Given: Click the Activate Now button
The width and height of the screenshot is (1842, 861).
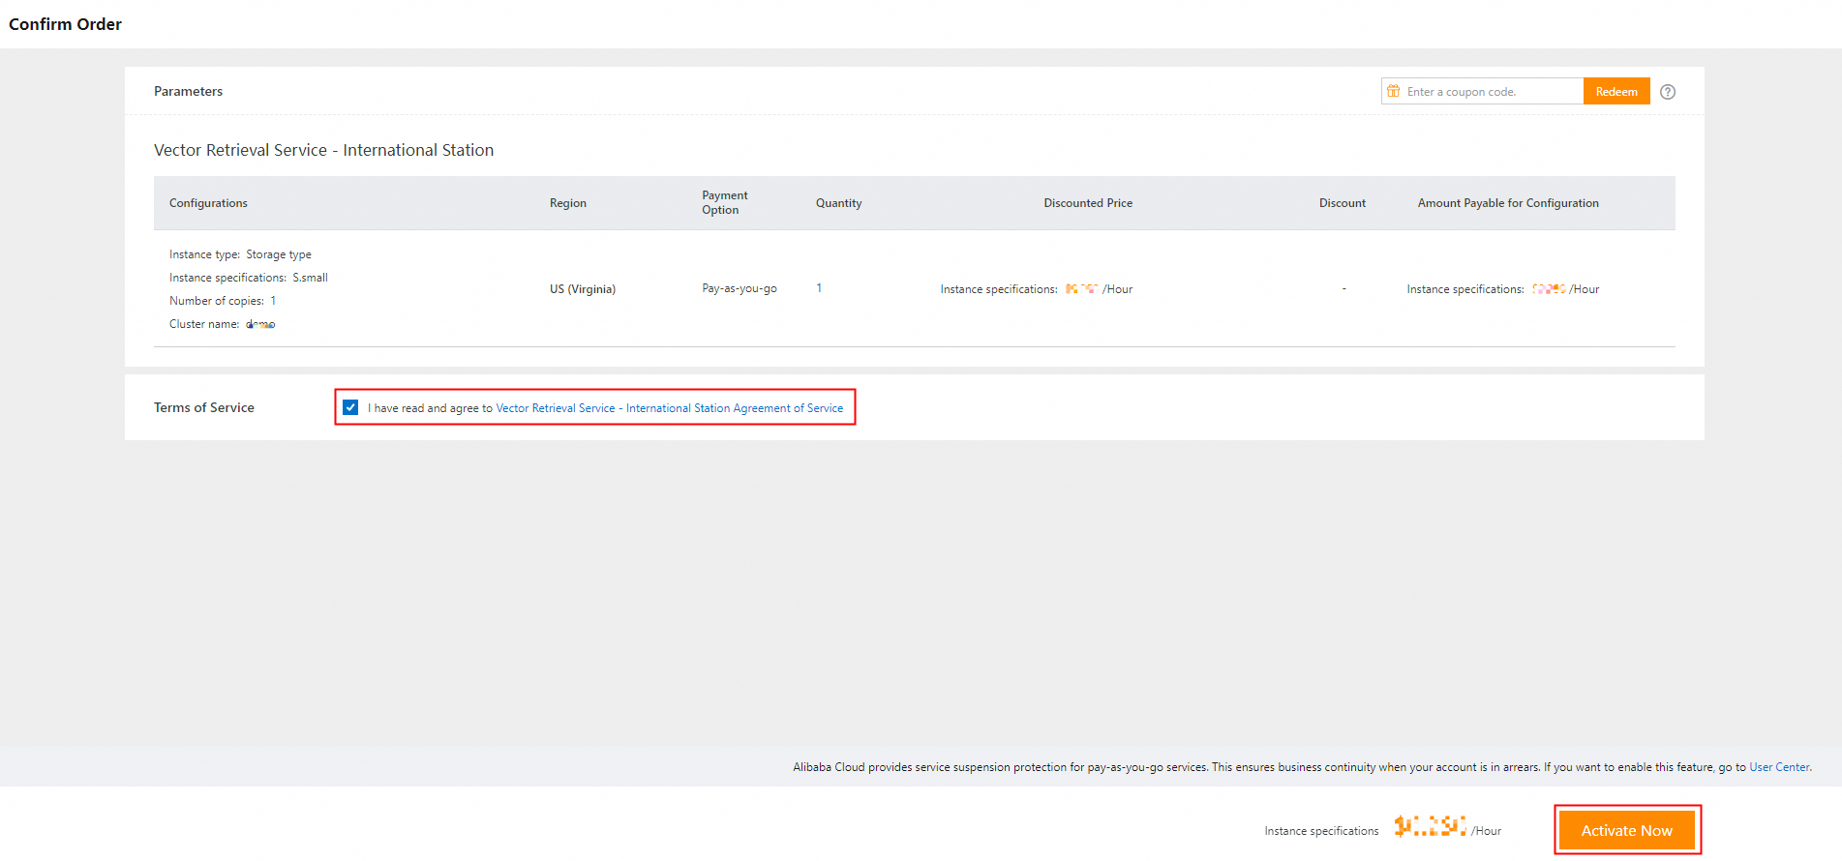Looking at the screenshot, I should [1626, 830].
